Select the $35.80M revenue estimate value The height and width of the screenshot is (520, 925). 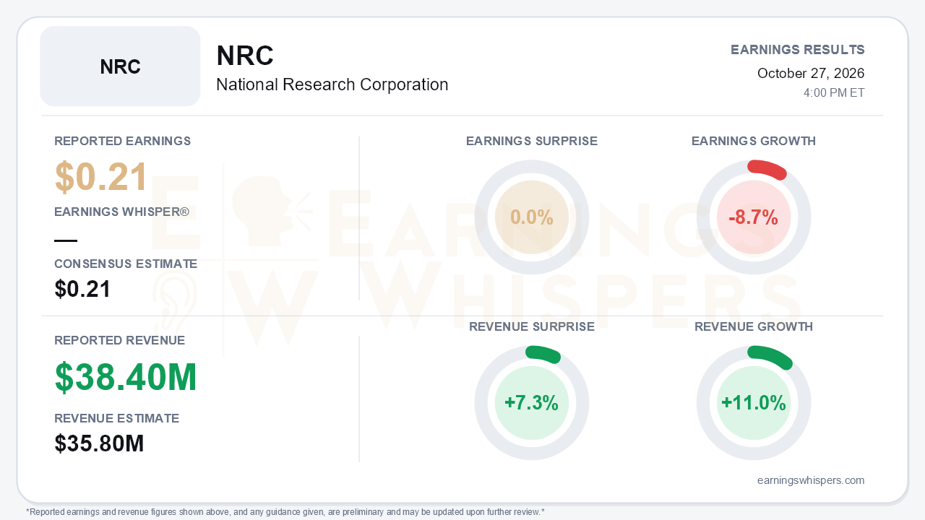[x=100, y=443]
